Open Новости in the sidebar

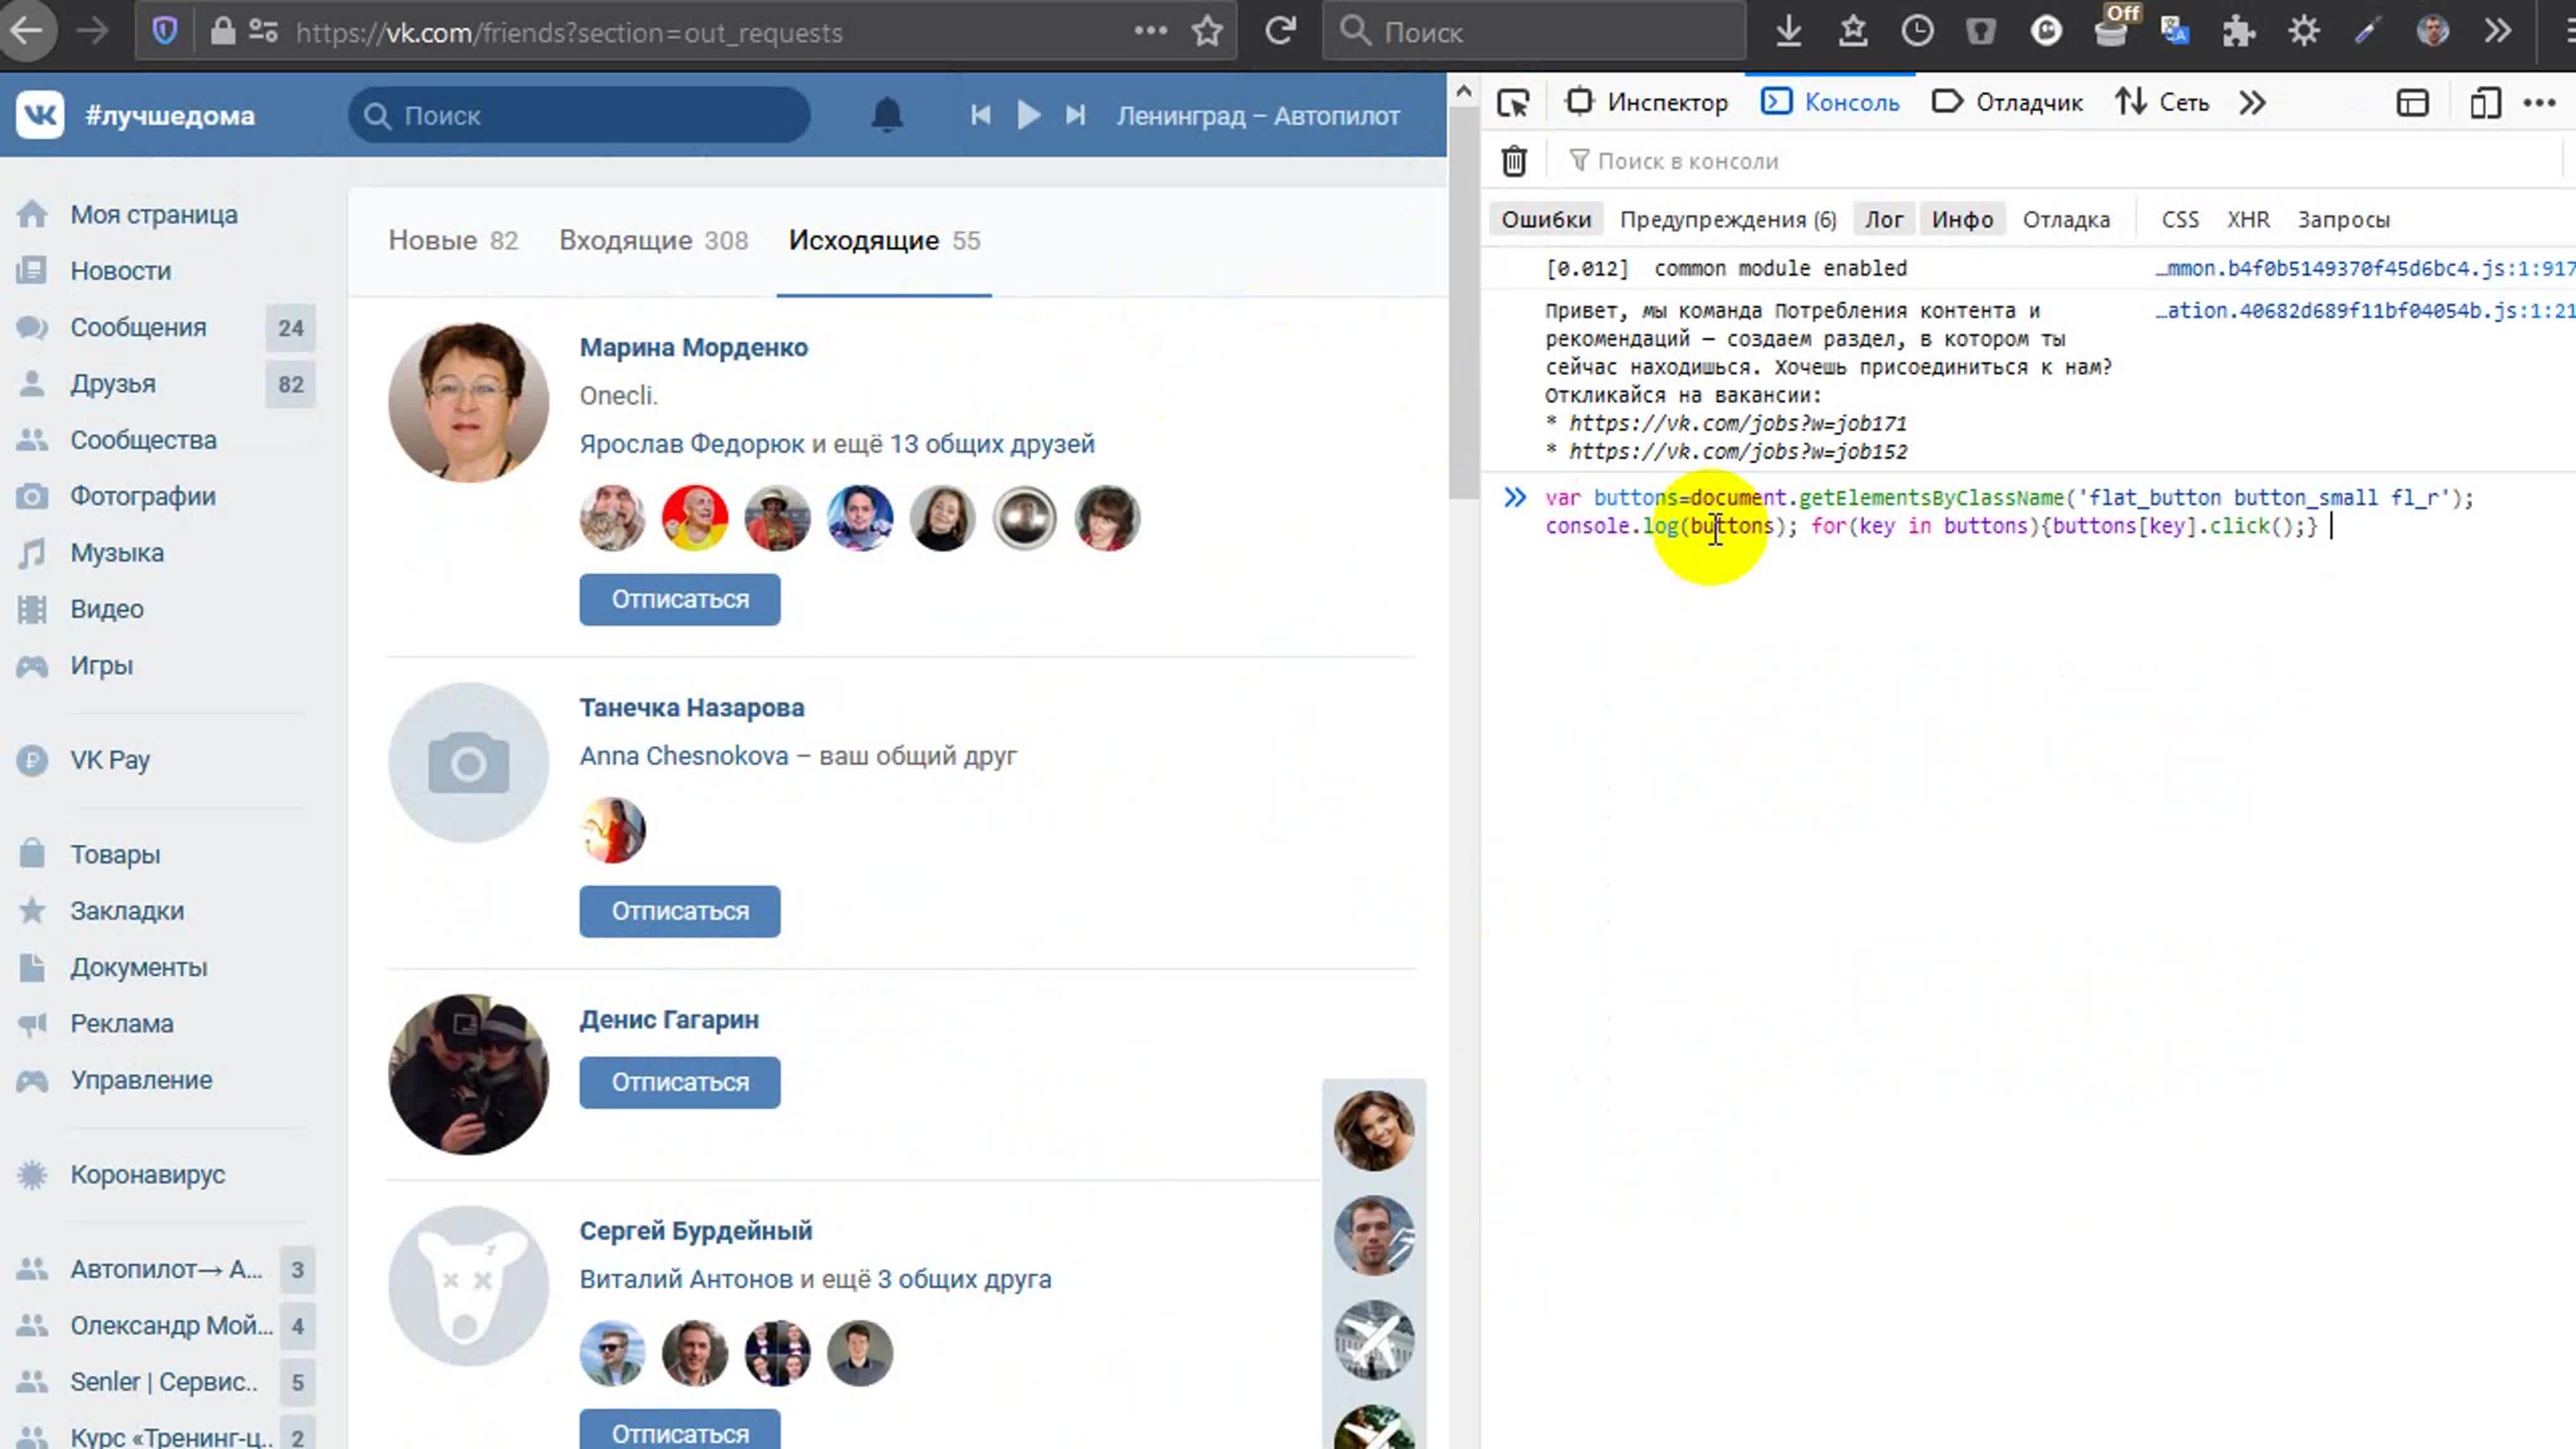tap(120, 270)
